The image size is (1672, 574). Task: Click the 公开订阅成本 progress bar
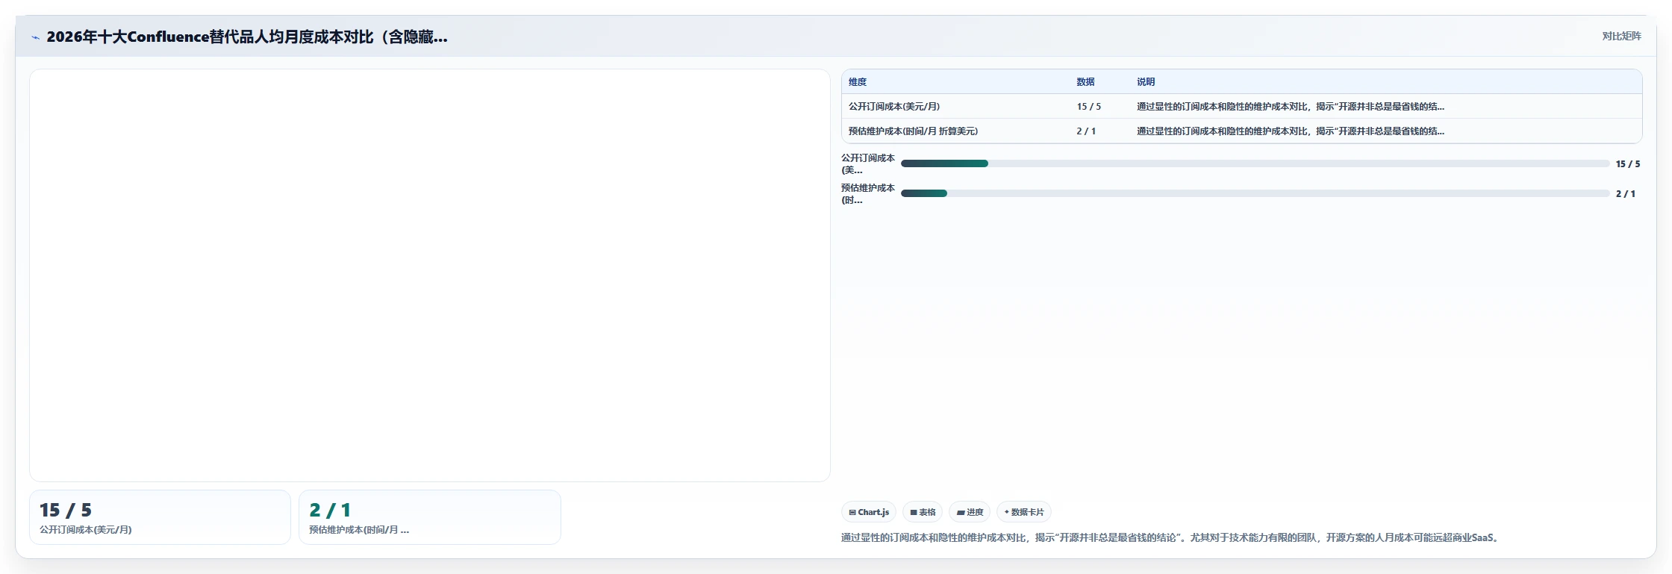pyautogui.click(x=1255, y=163)
